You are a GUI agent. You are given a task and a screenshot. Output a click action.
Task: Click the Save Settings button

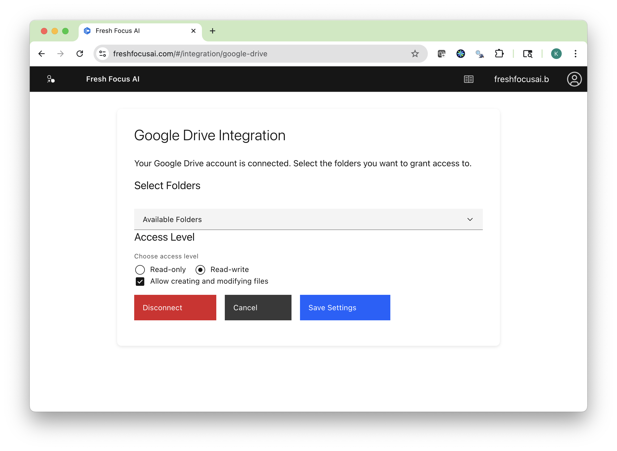345,307
